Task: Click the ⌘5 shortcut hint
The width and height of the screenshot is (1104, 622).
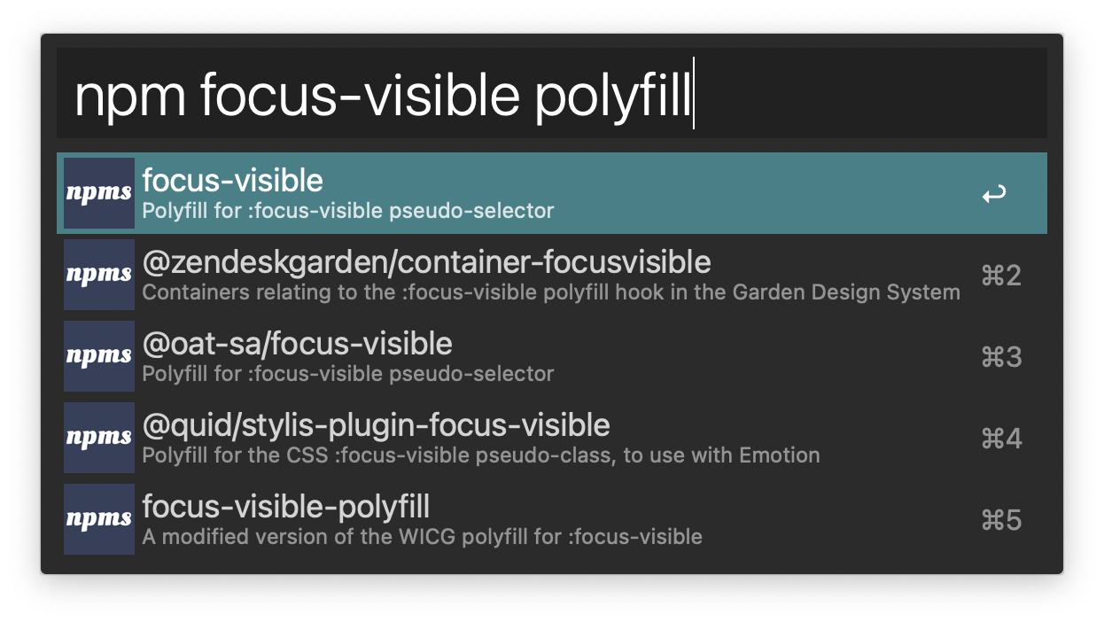Action: 1001,520
